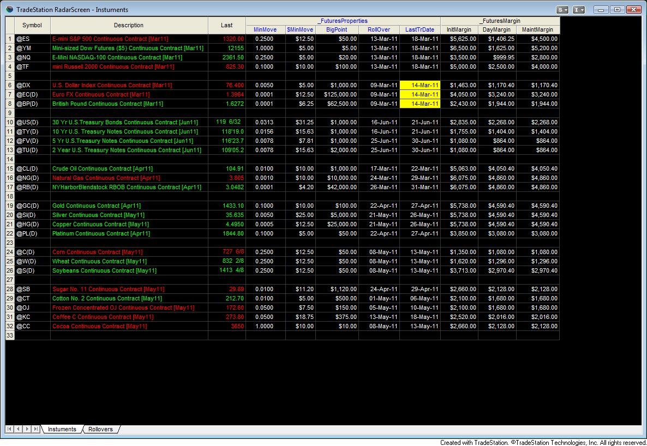Click Mini-sized Dow MaintMargin $5,200.00
The width and height of the screenshot is (647, 446).
pyautogui.click(x=538, y=49)
